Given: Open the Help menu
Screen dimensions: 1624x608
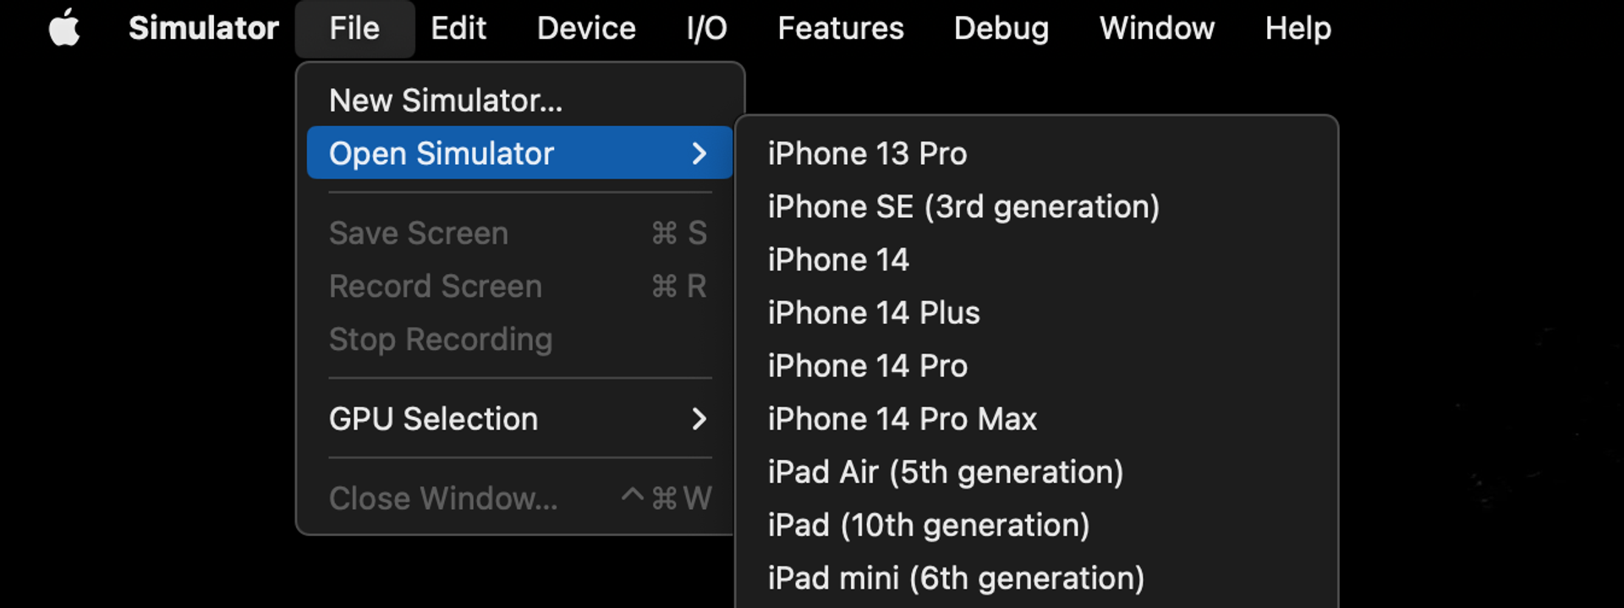Looking at the screenshot, I should pos(1298,28).
